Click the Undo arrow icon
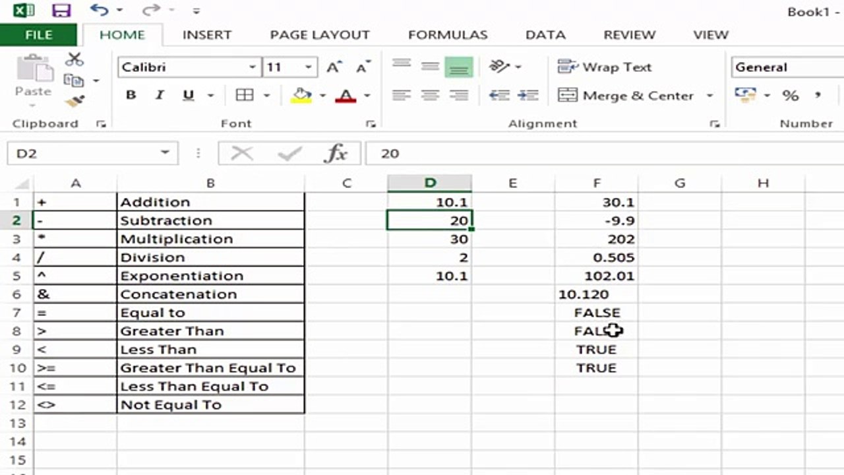The image size is (844, 475). point(99,10)
